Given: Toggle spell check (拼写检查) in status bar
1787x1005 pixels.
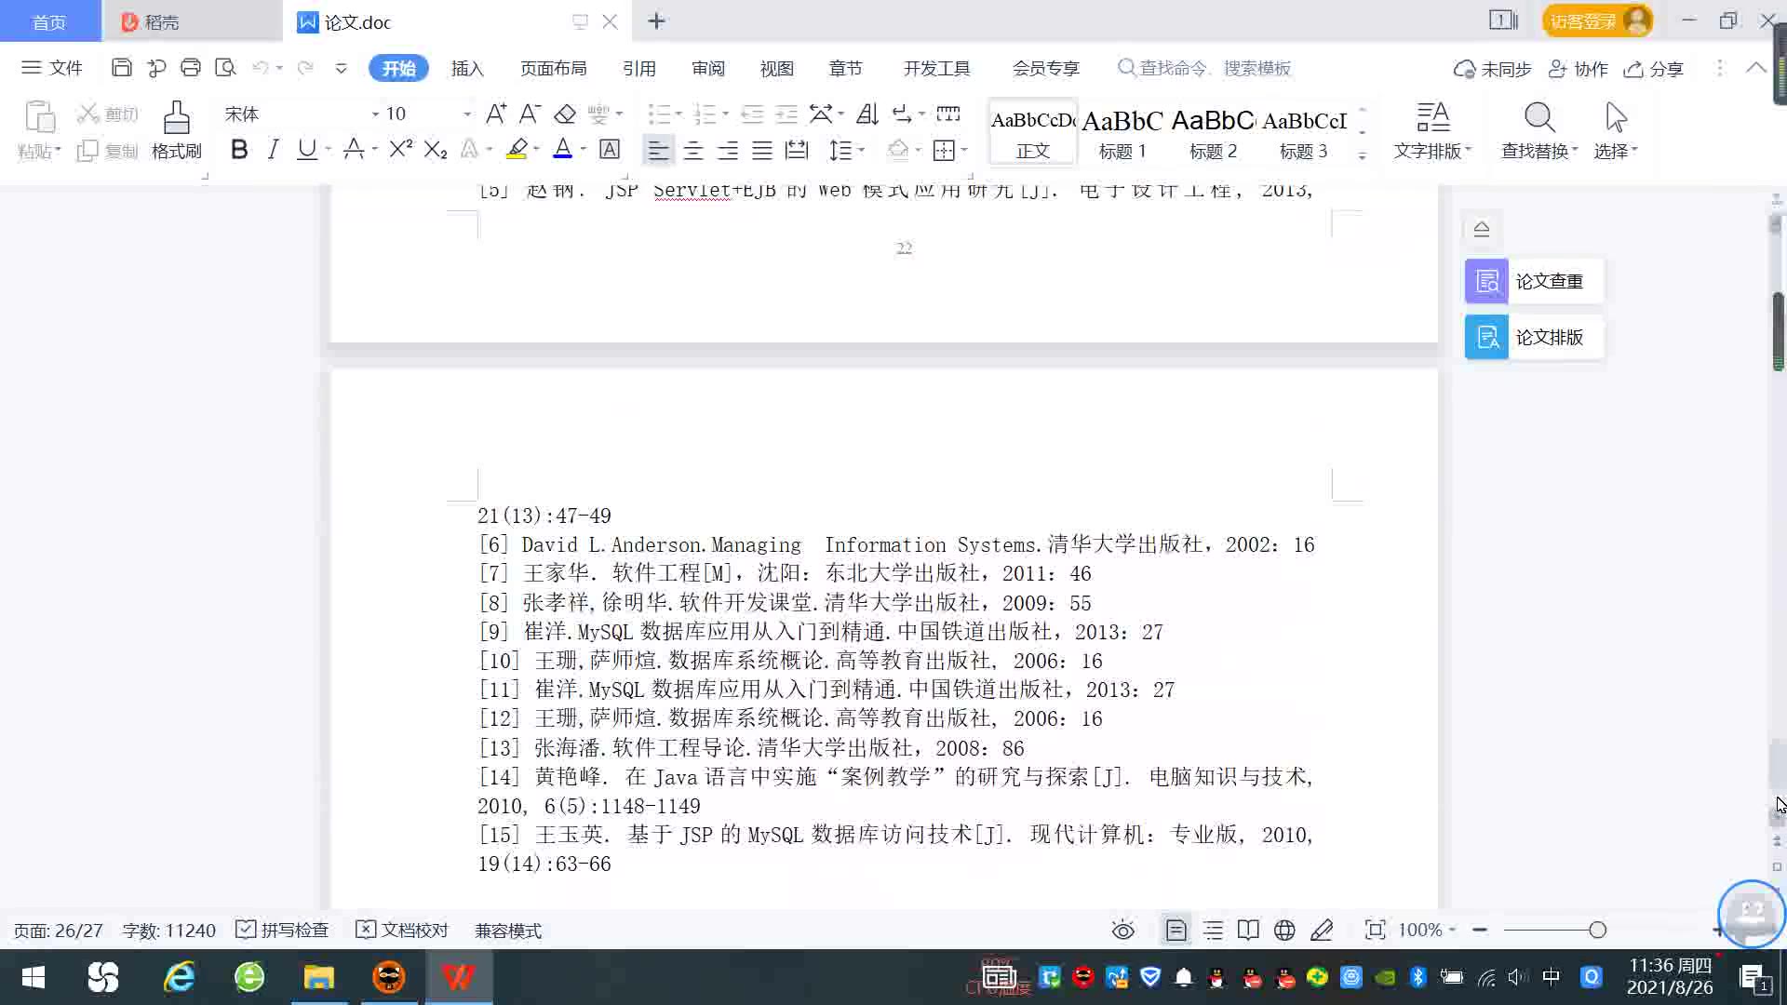Looking at the screenshot, I should 283,931.
